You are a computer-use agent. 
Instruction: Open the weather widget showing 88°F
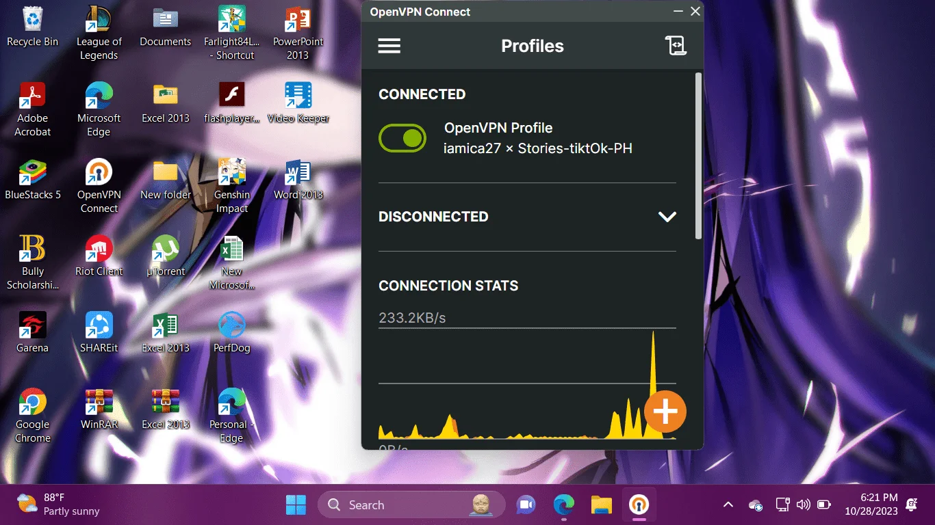click(x=59, y=504)
